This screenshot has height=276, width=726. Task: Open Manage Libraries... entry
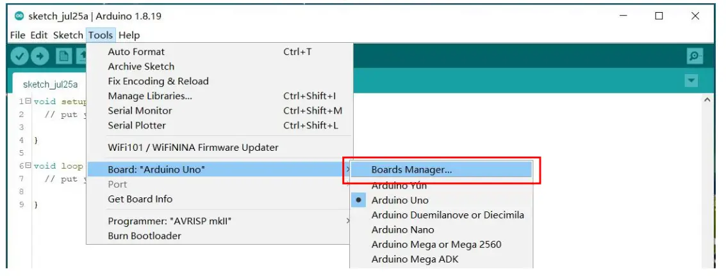[x=220, y=96]
